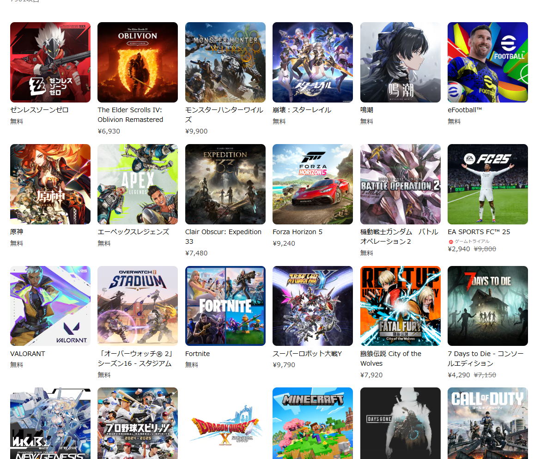Open the PSO2 New Genesis cover image
Viewport: 540px width, 459px height.
click(x=50, y=423)
